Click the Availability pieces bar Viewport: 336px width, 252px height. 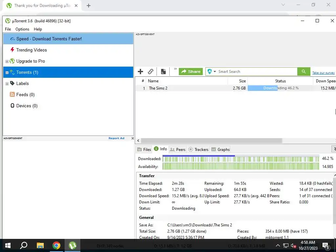241,166
